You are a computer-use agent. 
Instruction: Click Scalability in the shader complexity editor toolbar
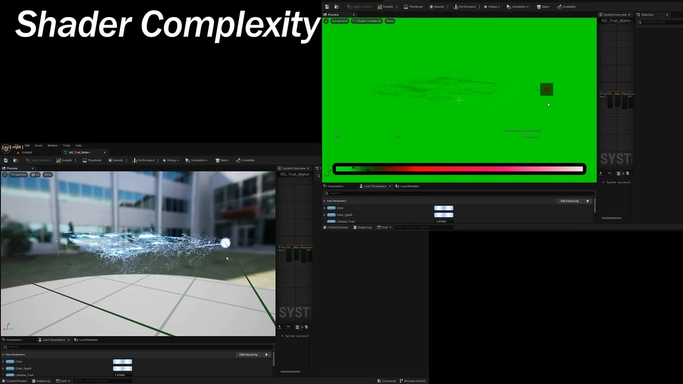567,6
